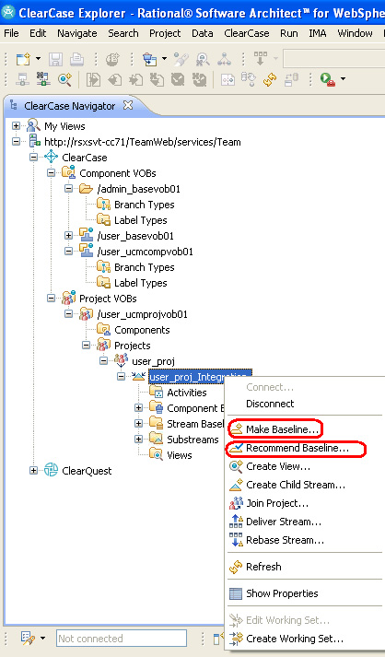Open the New wizard dropdown arrow
The width and height of the screenshot is (385, 657).
coord(38,59)
